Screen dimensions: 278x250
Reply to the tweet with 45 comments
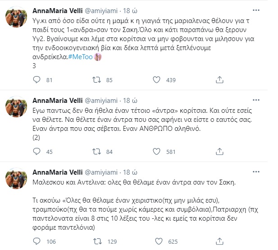coord(36,152)
